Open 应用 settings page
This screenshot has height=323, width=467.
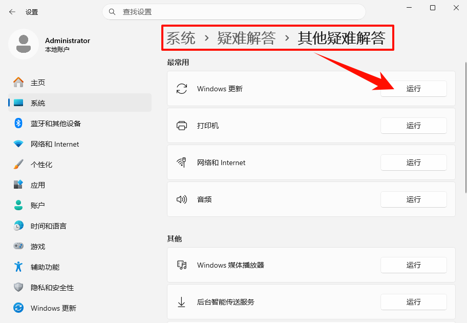[80, 185]
